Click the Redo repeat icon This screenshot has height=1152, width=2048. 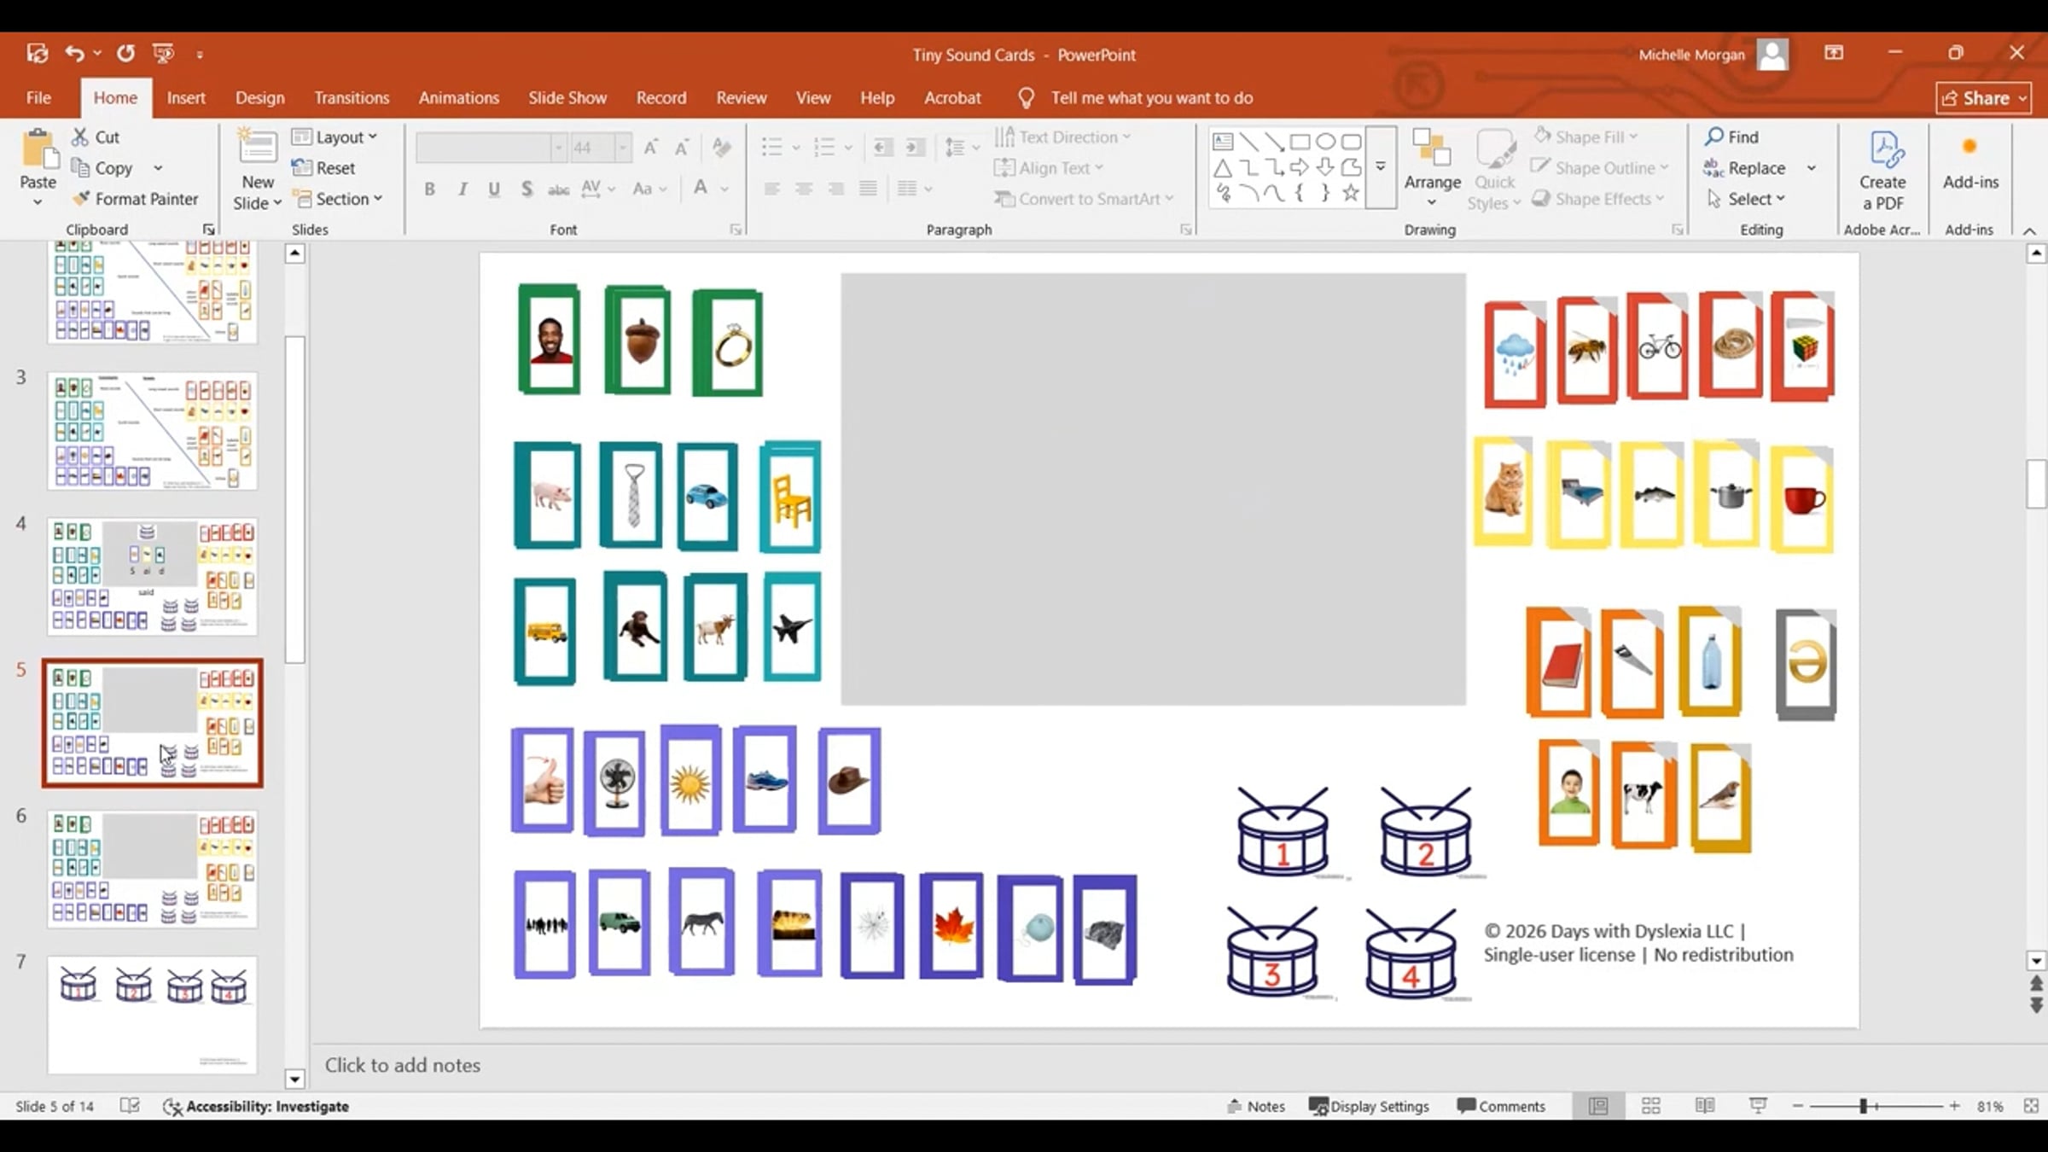[125, 54]
